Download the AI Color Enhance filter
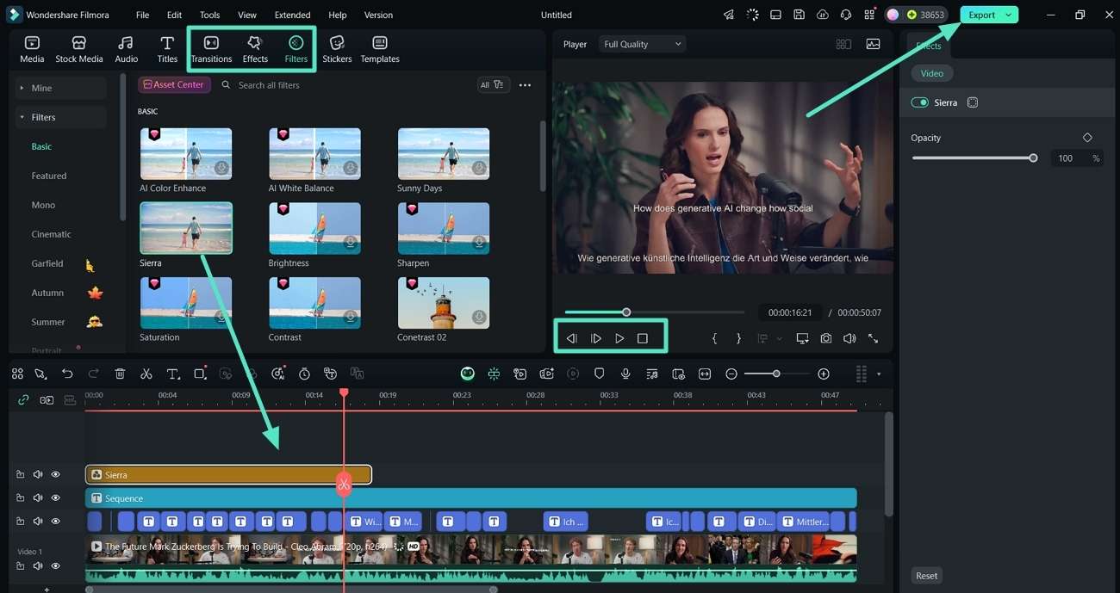 pyautogui.click(x=221, y=168)
